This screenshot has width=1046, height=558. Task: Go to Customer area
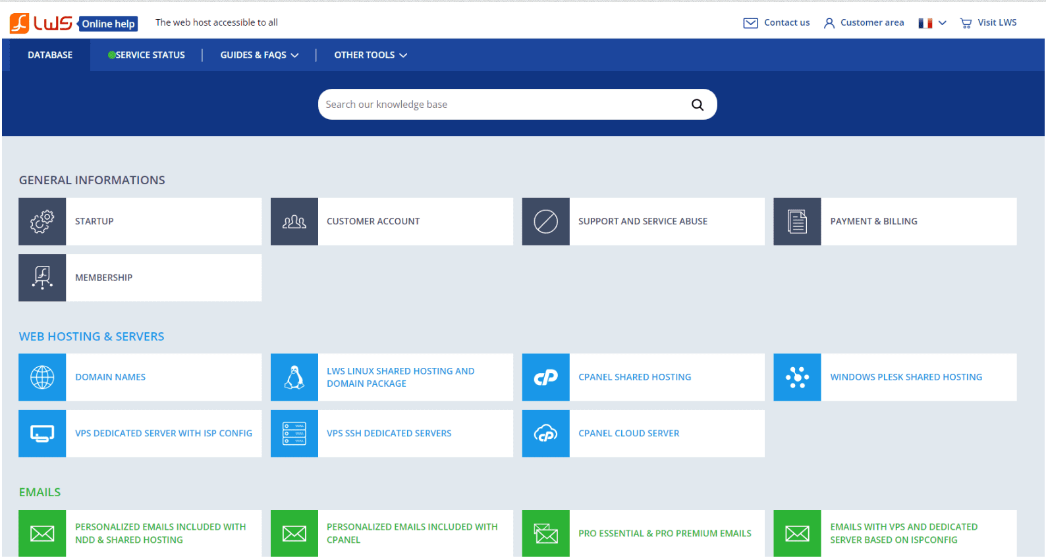tap(871, 22)
